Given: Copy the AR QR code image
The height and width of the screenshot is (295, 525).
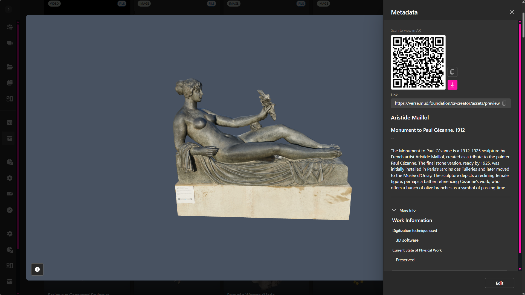Looking at the screenshot, I should tap(452, 72).
